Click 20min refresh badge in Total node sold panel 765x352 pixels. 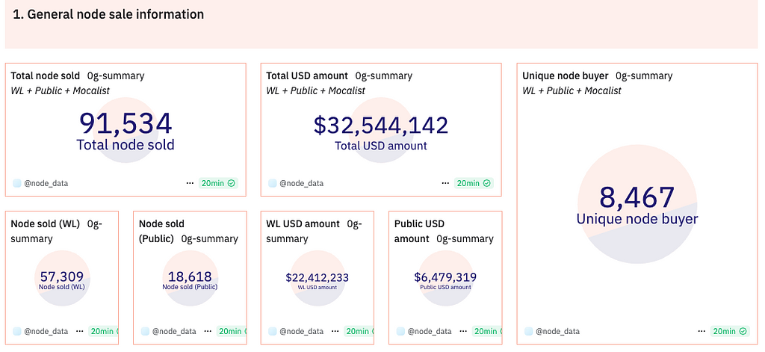(x=218, y=183)
